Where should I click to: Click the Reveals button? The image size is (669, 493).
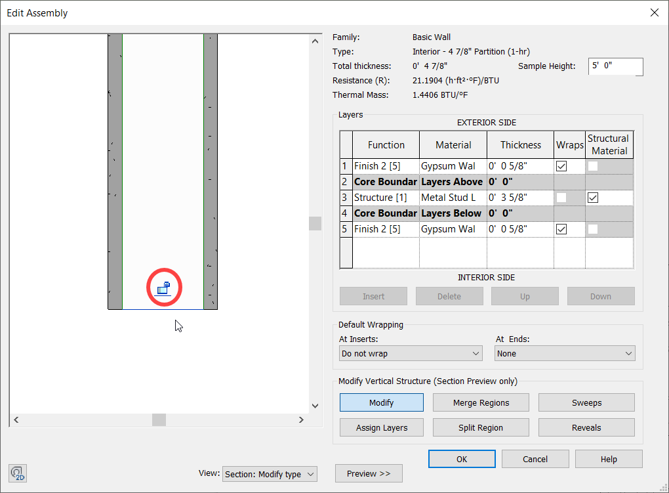coord(586,427)
